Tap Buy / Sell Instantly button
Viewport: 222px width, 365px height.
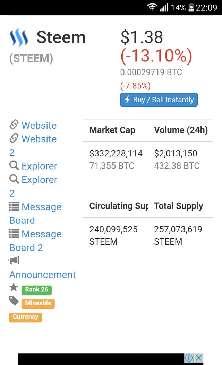pos(159,100)
